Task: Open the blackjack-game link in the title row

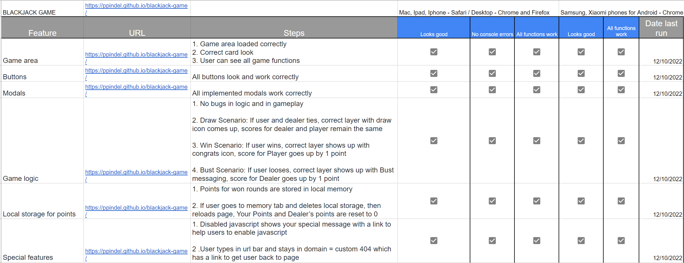Action: click(x=136, y=6)
